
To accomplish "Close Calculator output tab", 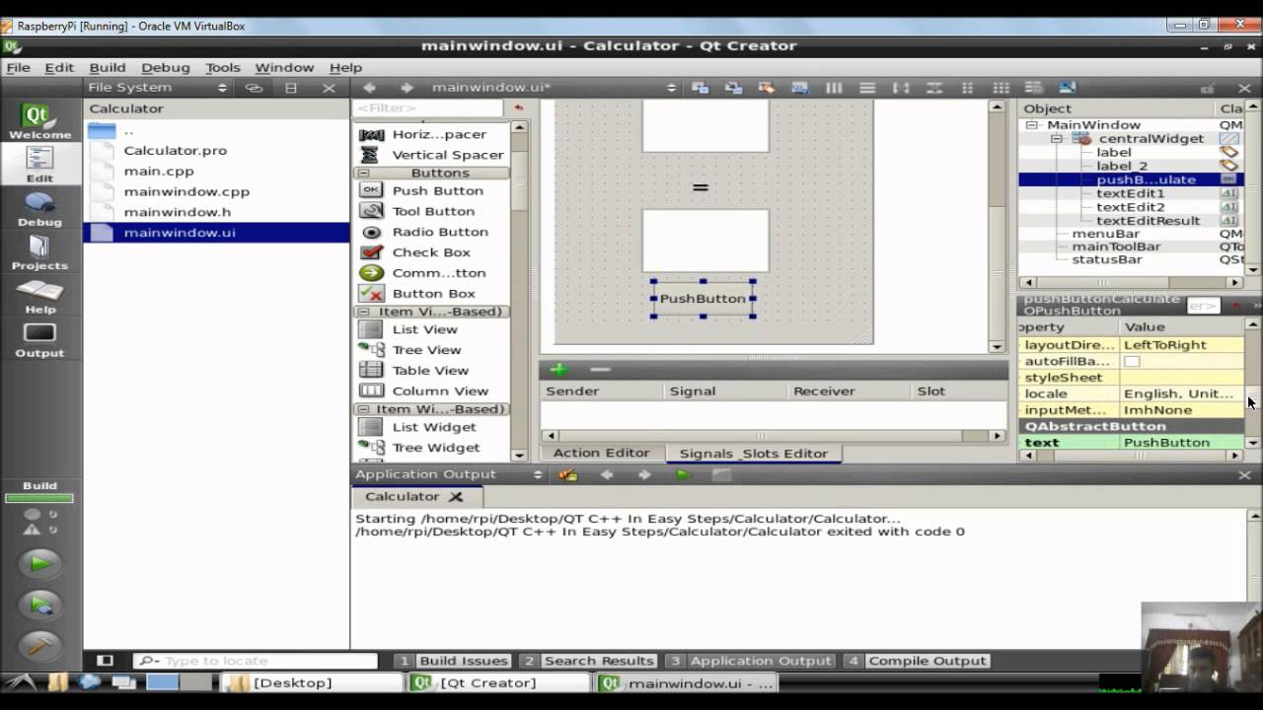I will (456, 497).
